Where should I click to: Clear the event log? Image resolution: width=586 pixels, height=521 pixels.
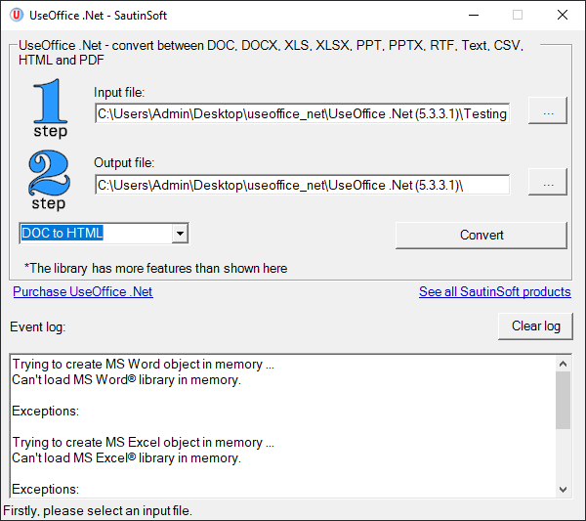(x=535, y=326)
